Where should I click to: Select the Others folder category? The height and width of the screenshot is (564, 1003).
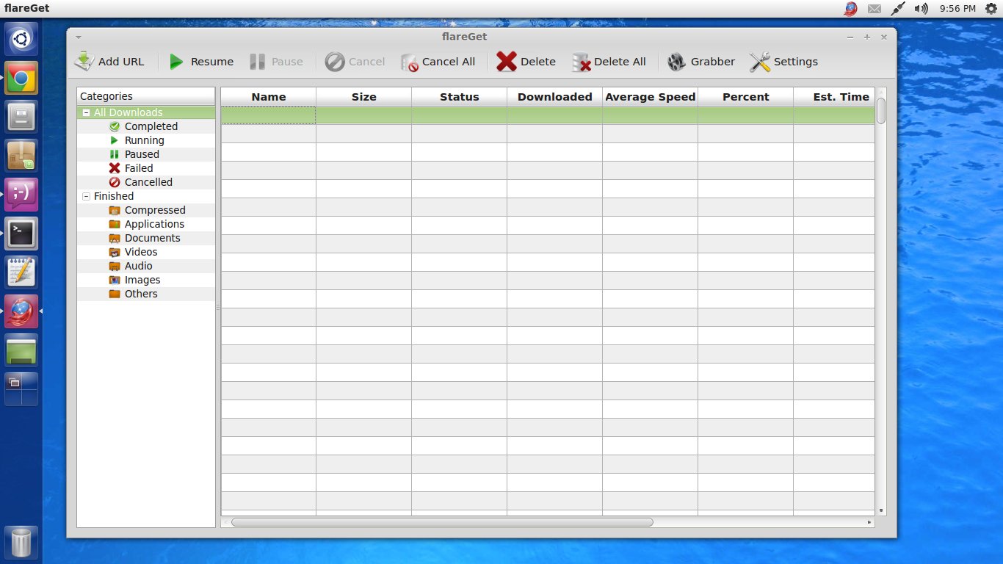(x=140, y=294)
